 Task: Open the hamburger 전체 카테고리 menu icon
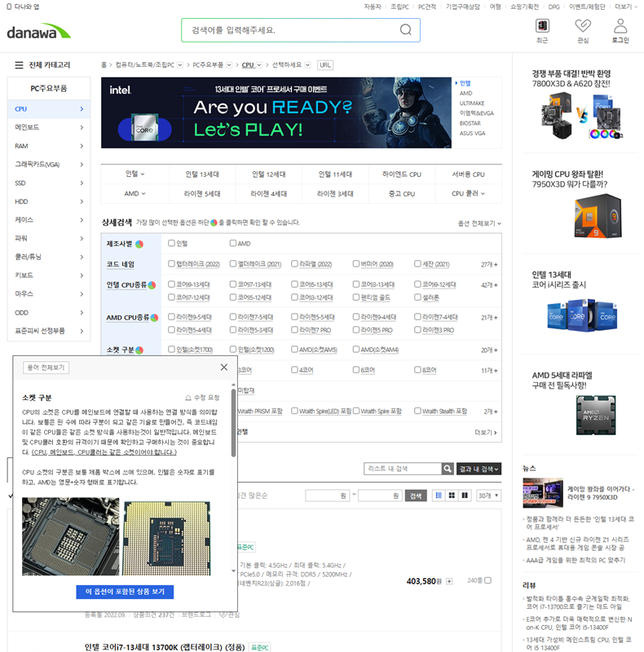[x=19, y=65]
